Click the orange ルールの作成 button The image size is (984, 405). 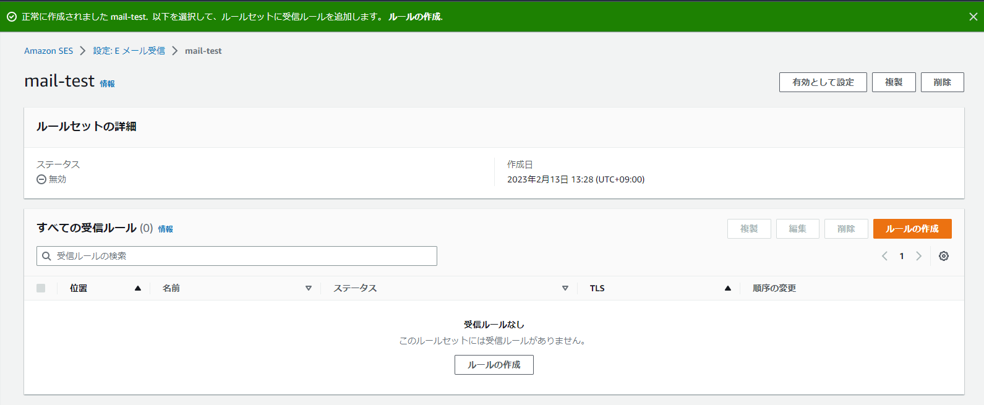click(912, 229)
